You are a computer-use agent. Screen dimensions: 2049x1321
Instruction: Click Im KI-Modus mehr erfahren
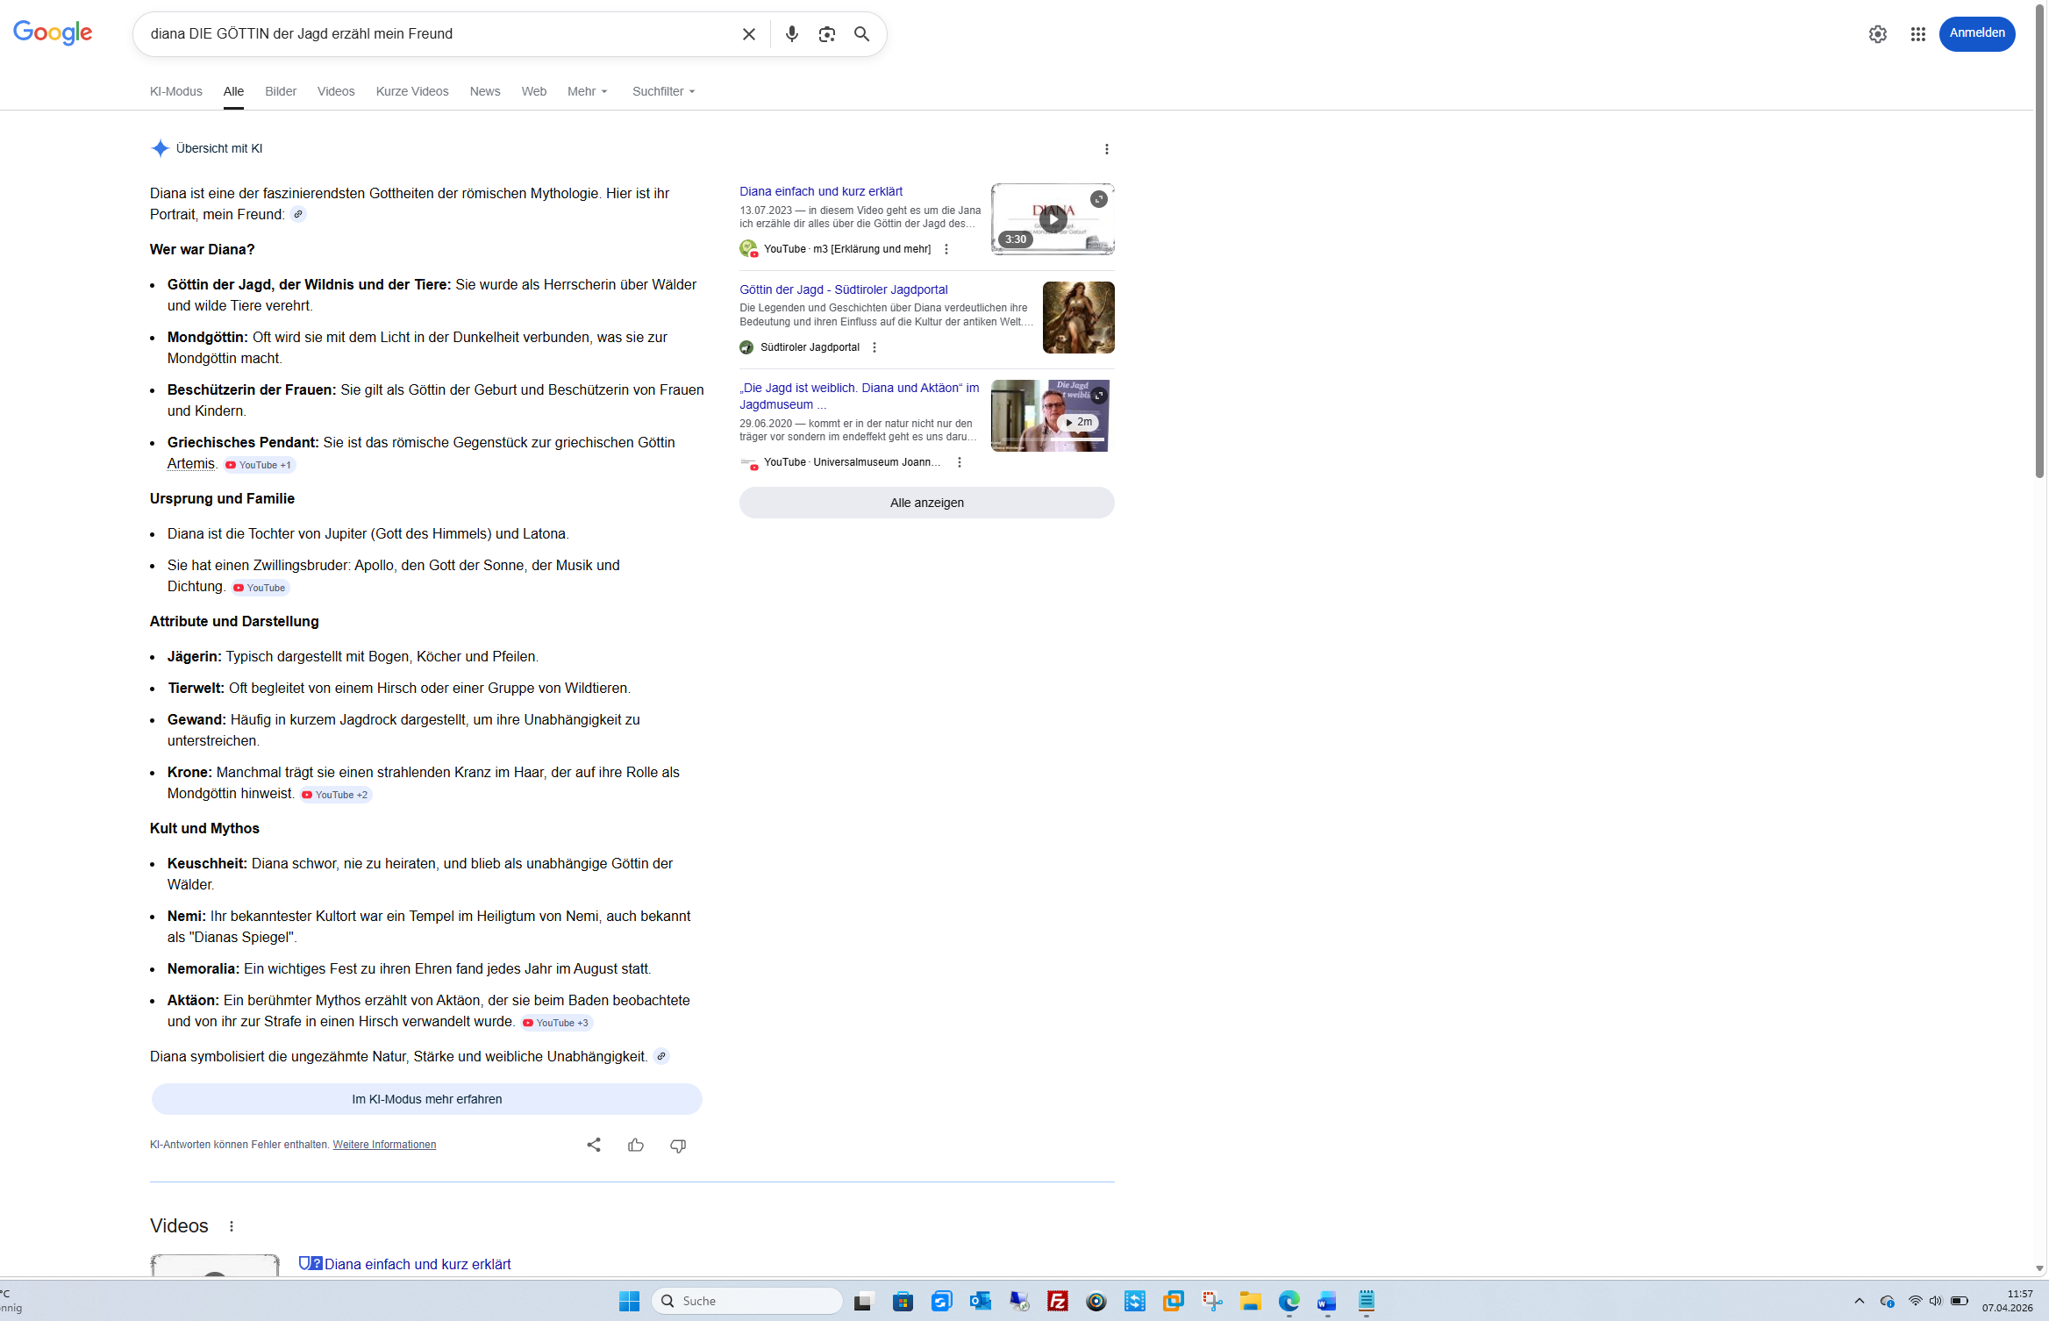click(426, 1099)
